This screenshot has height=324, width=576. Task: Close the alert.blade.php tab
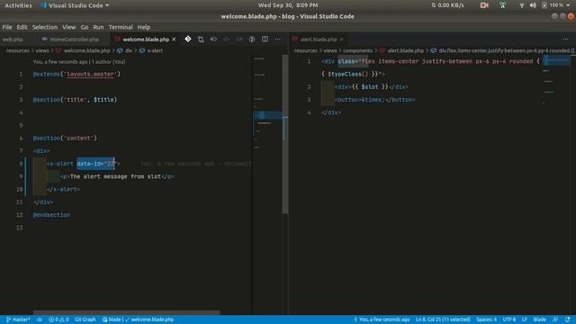[342, 39]
